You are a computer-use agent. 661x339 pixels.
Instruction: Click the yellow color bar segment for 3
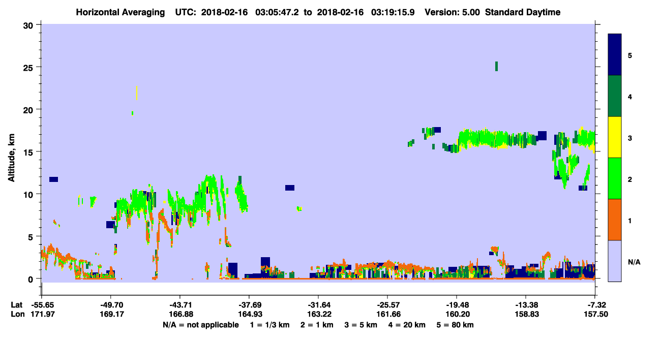tap(615, 137)
